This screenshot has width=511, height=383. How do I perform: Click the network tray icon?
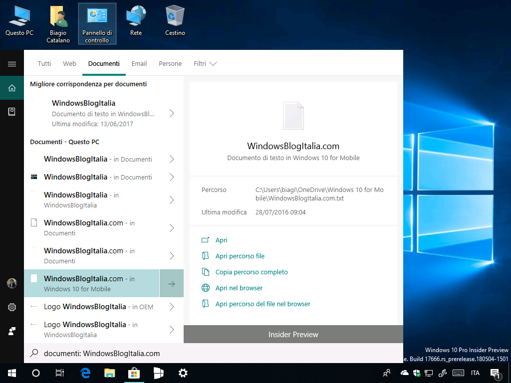pos(429,373)
